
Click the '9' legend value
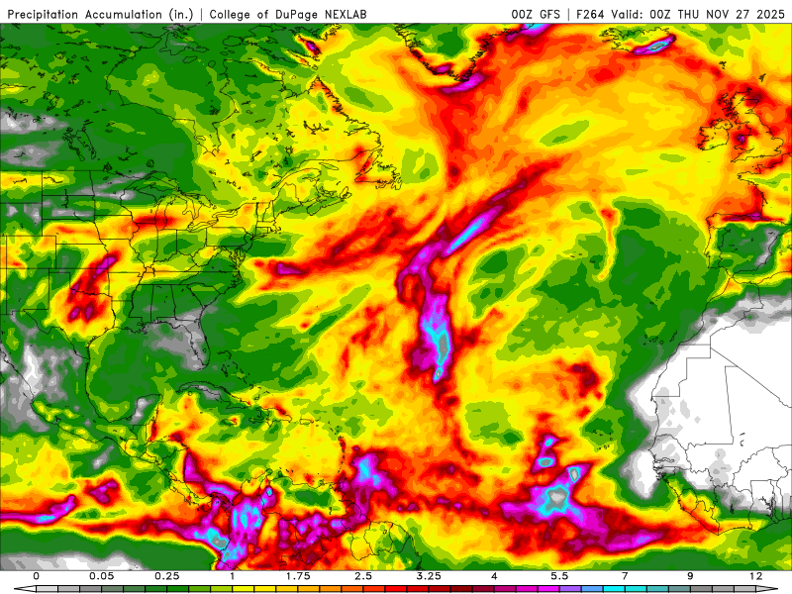690,576
